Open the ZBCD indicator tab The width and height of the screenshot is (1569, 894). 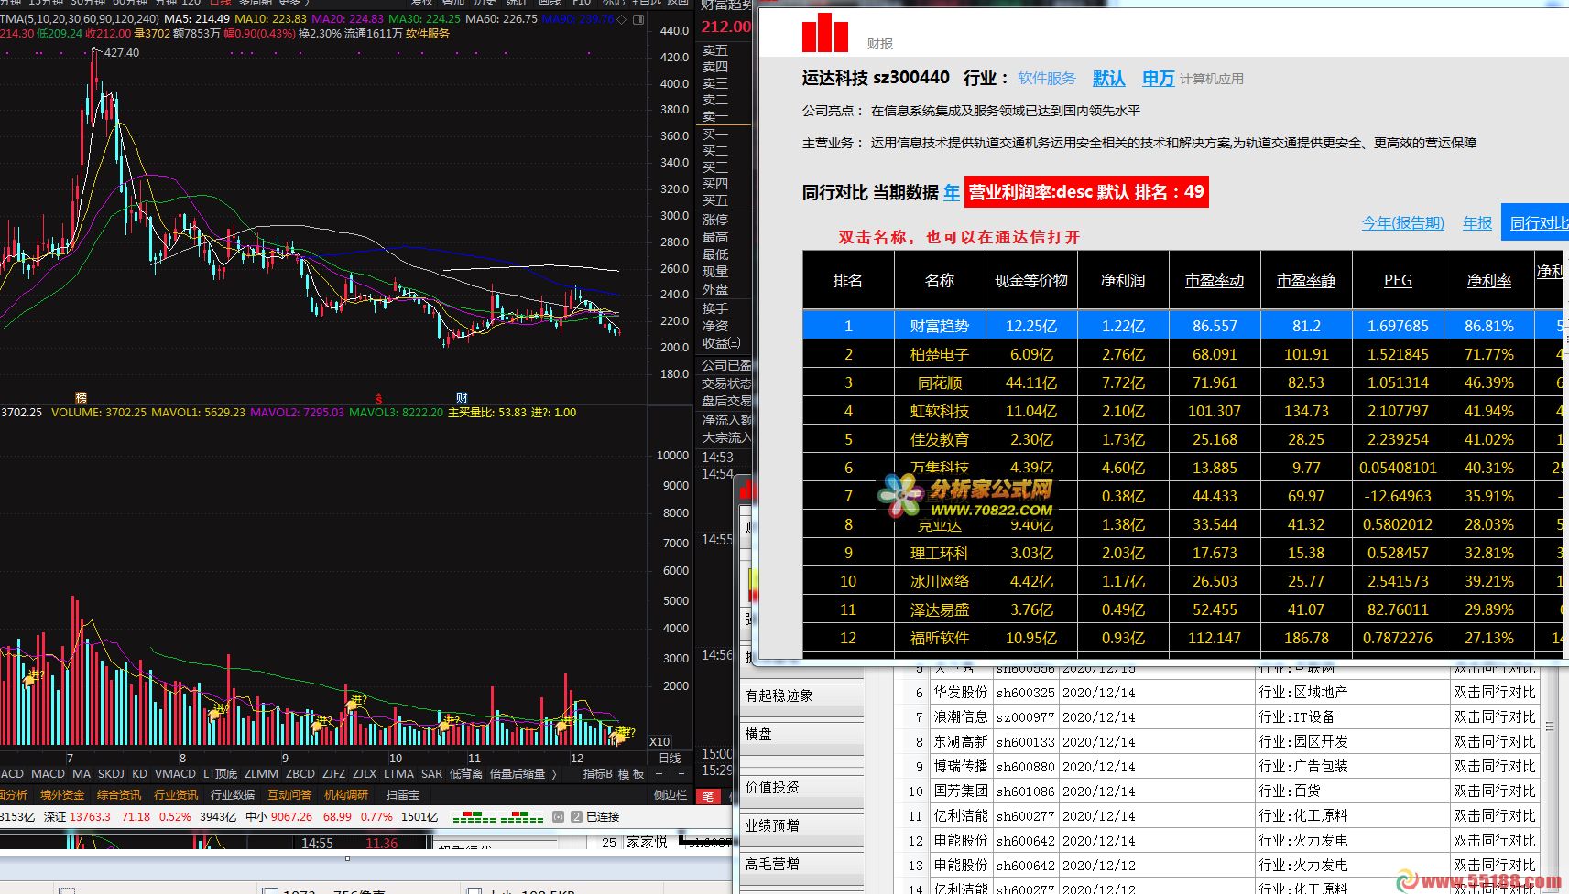300,774
